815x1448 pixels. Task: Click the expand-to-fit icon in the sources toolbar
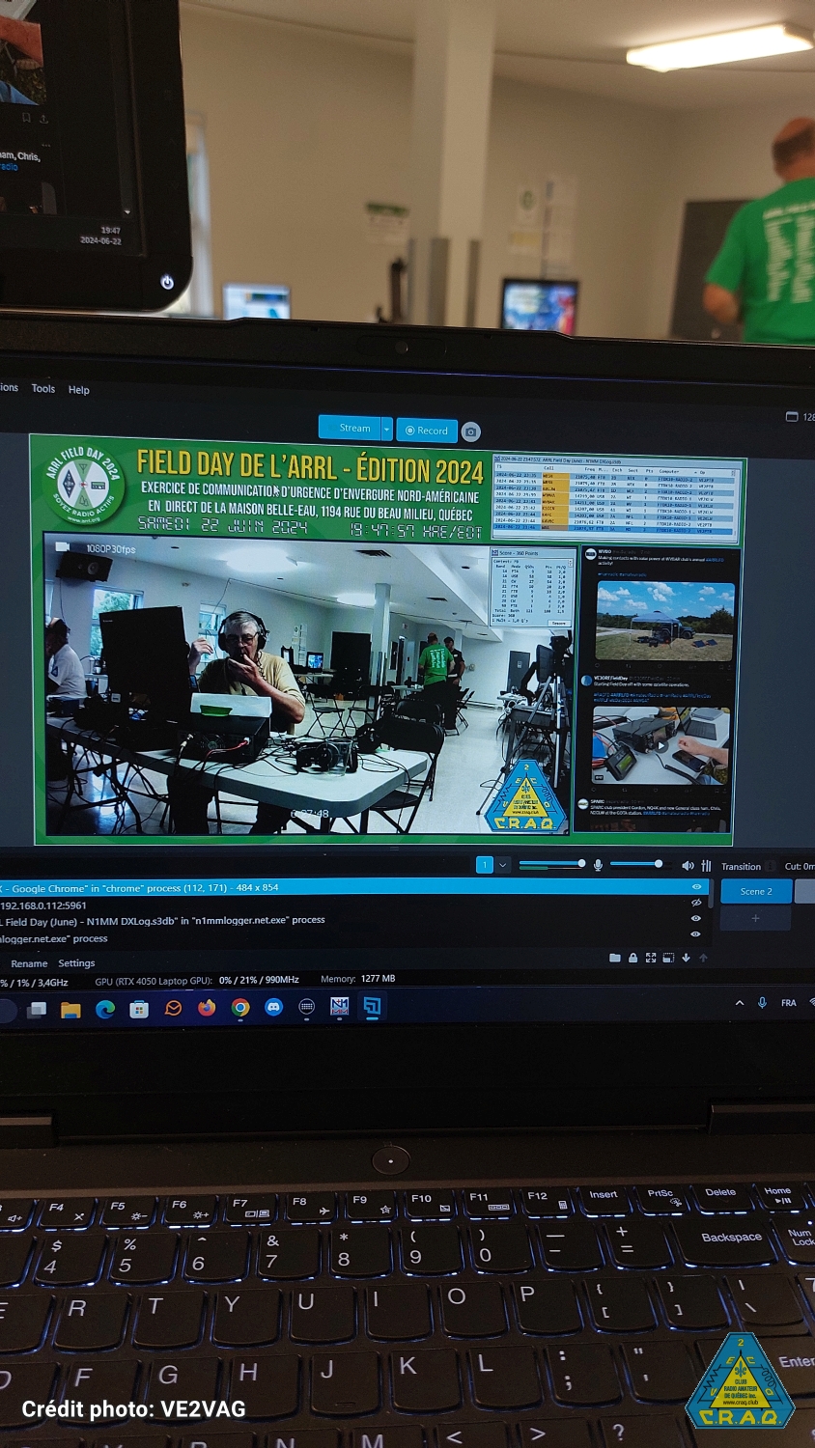click(650, 958)
